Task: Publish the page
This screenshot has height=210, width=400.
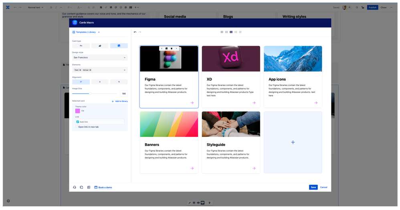Action: click(372, 7)
